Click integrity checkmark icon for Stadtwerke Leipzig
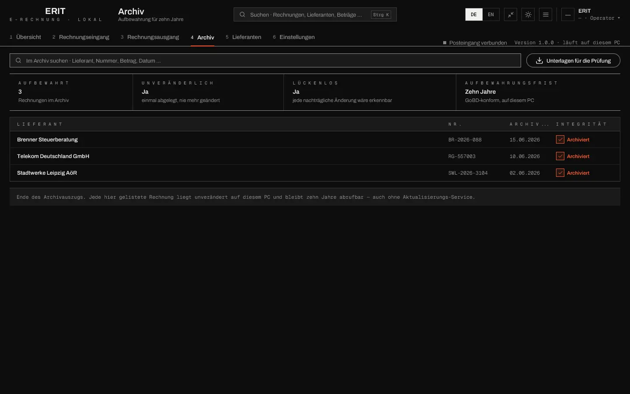The width and height of the screenshot is (630, 394). click(560, 173)
